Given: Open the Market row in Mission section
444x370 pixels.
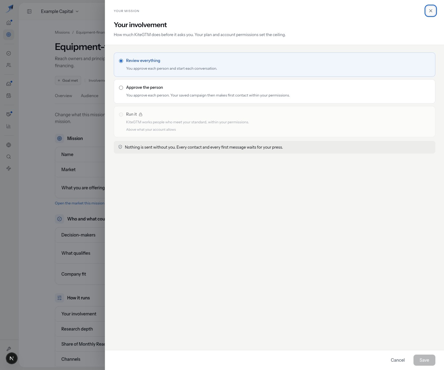Looking at the screenshot, I should tap(80, 170).
